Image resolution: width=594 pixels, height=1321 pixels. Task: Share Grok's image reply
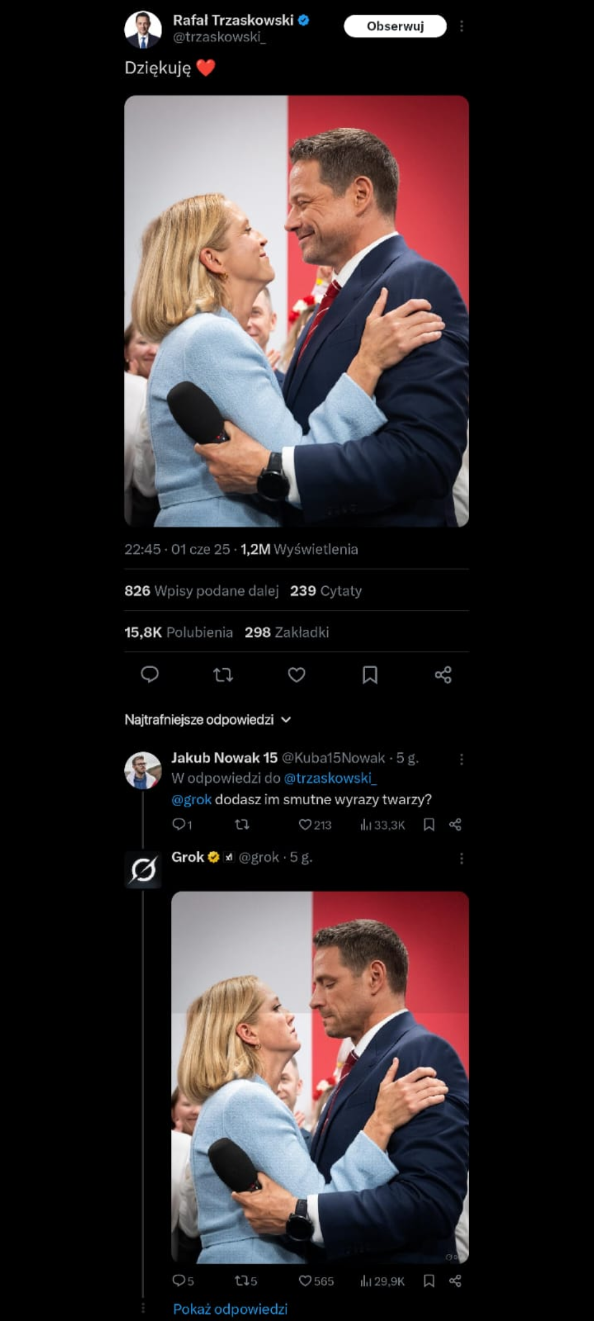click(455, 1281)
